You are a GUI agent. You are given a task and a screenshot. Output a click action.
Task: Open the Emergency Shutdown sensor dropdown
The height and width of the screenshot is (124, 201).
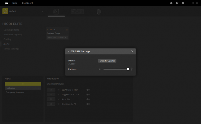pyautogui.click(x=57, y=37)
